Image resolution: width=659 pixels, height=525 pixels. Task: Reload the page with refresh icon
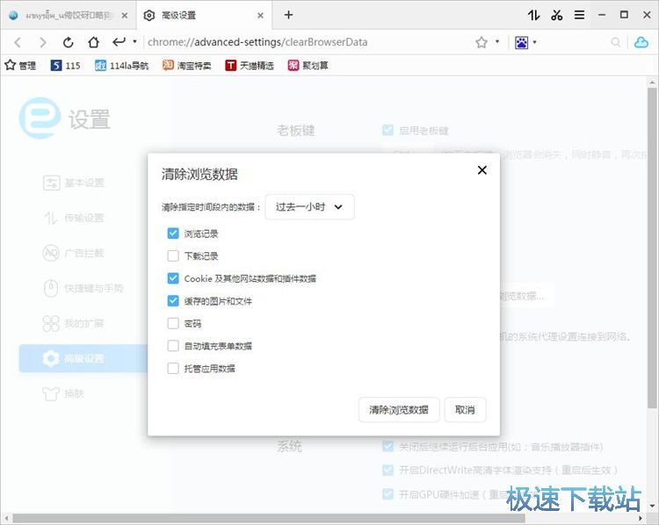pos(68,42)
